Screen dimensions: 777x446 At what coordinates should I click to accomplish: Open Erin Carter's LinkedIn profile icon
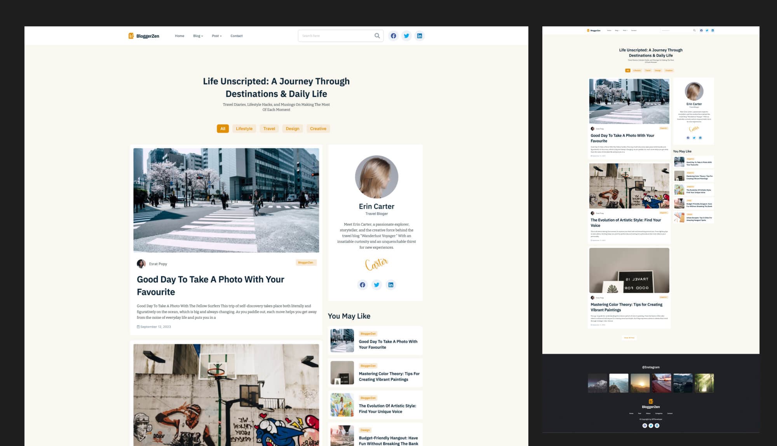pyautogui.click(x=391, y=285)
